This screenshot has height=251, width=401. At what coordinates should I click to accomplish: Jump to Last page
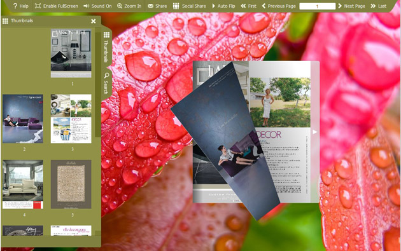(378, 6)
